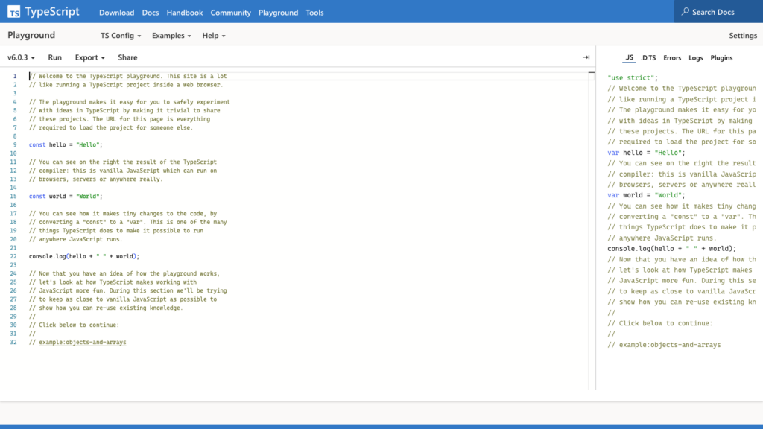Collapse the sidebar with the arrow icon

point(586,57)
